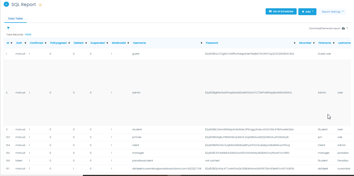354x176 pixels.
Task: Click the Firstname column header
Action: click(x=324, y=43)
